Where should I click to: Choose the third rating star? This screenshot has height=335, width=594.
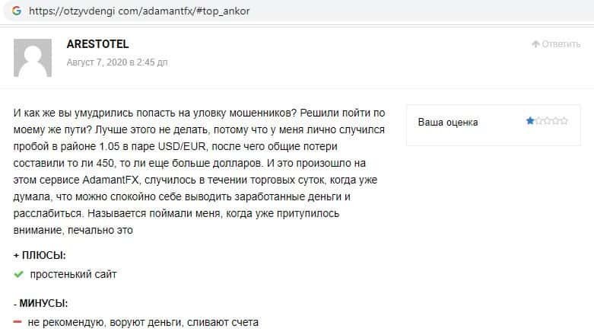pyautogui.click(x=546, y=121)
